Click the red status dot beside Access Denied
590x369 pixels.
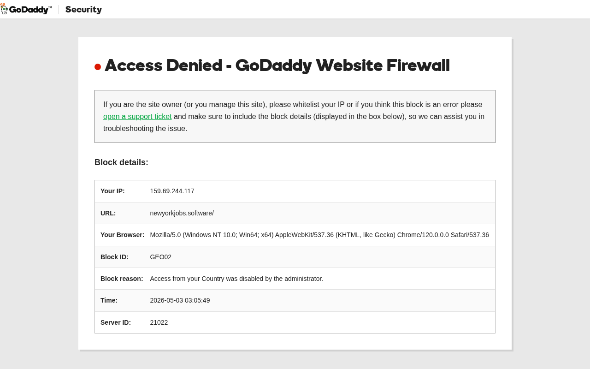[98, 67]
